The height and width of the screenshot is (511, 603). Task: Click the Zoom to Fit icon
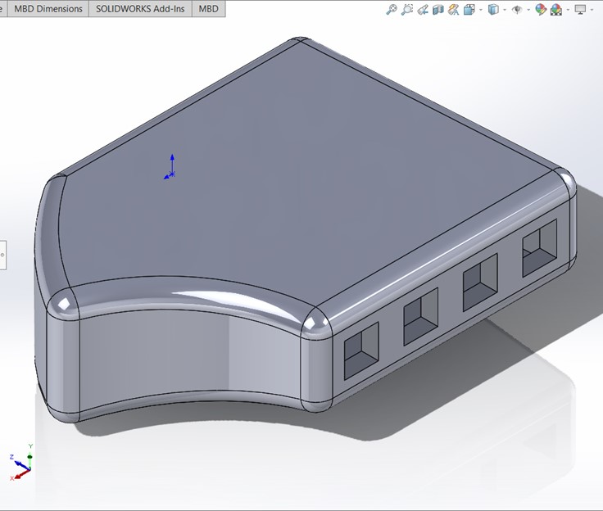[391, 9]
